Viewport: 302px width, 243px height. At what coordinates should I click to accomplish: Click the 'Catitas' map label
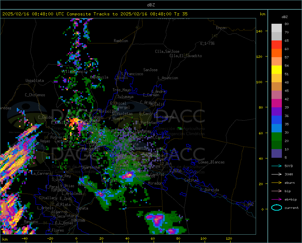(192, 180)
